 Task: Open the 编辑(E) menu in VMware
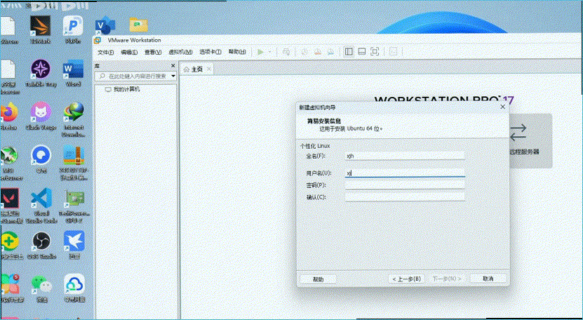pos(129,52)
